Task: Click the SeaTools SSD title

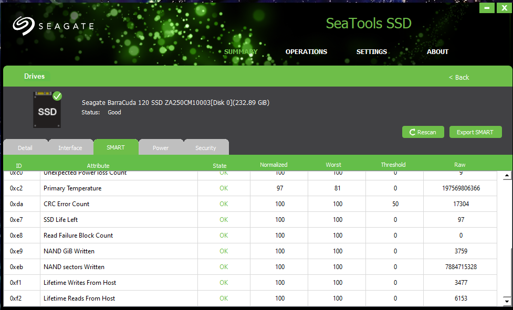Action: tap(369, 23)
